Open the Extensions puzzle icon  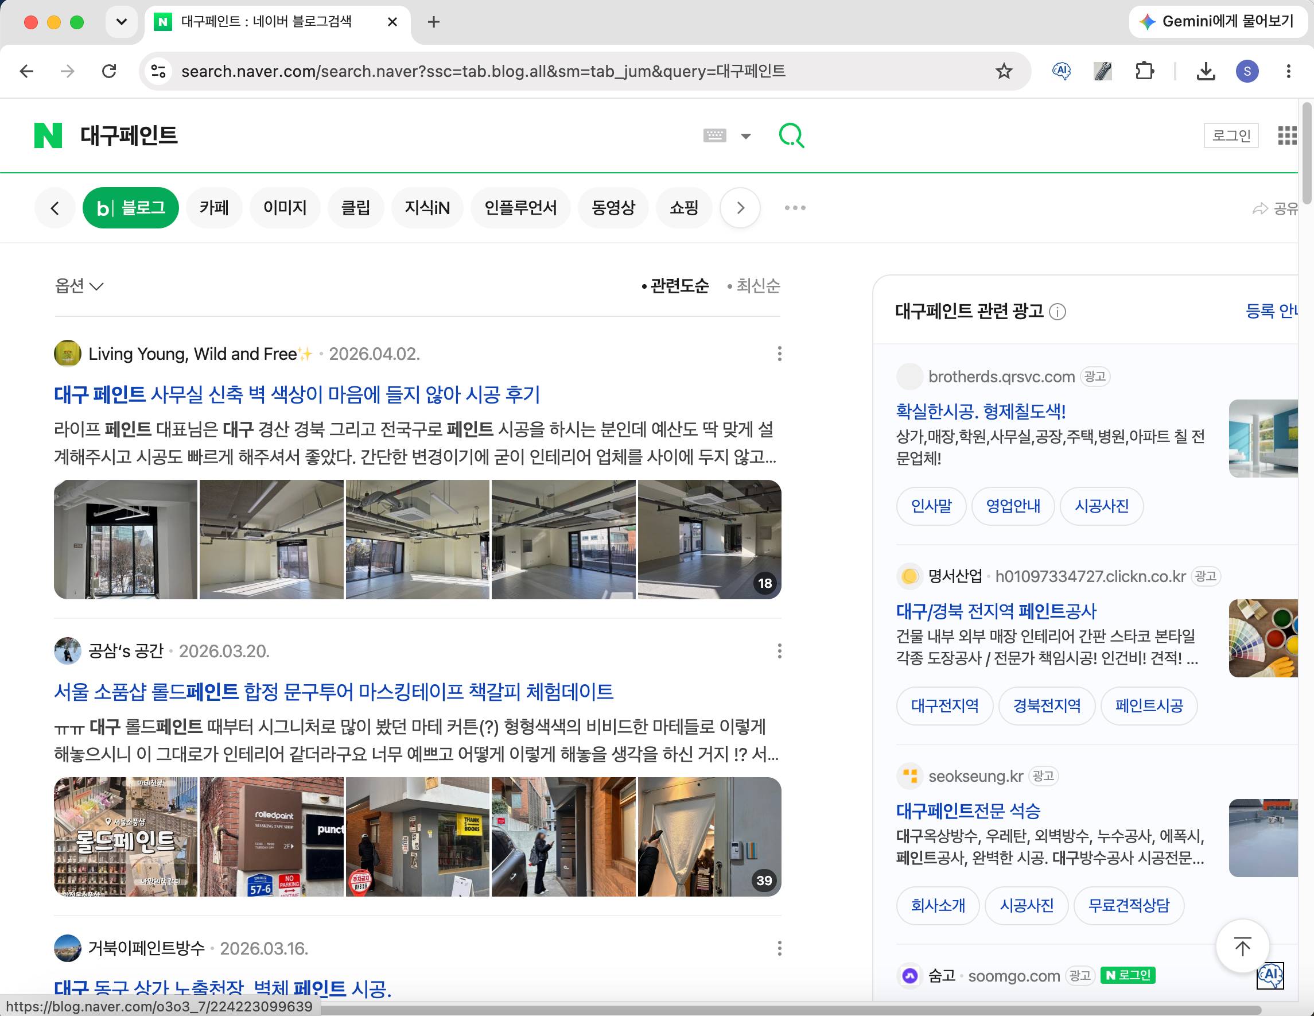click(1144, 72)
